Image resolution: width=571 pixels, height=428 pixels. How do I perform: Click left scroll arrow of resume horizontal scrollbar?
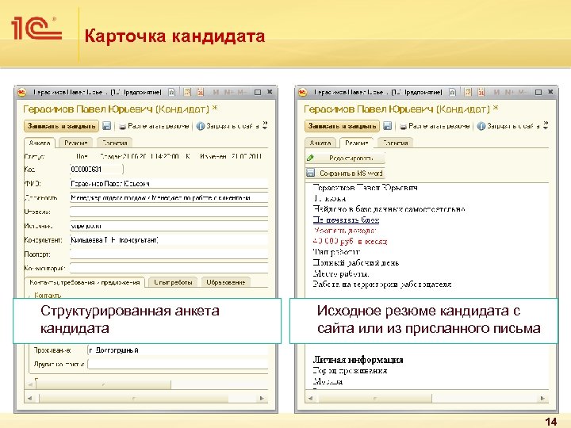[x=311, y=398]
